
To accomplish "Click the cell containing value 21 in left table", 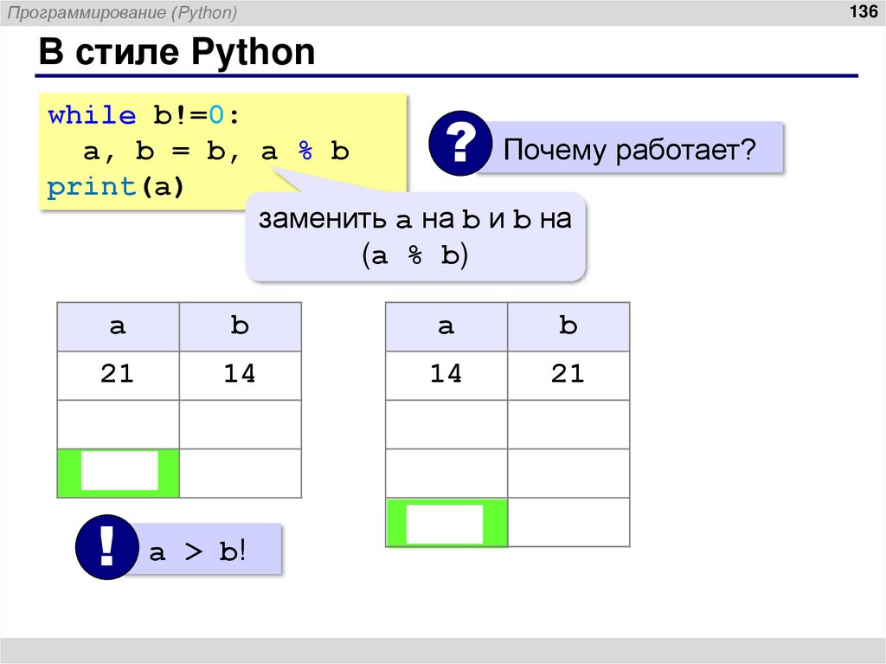I will (118, 374).
